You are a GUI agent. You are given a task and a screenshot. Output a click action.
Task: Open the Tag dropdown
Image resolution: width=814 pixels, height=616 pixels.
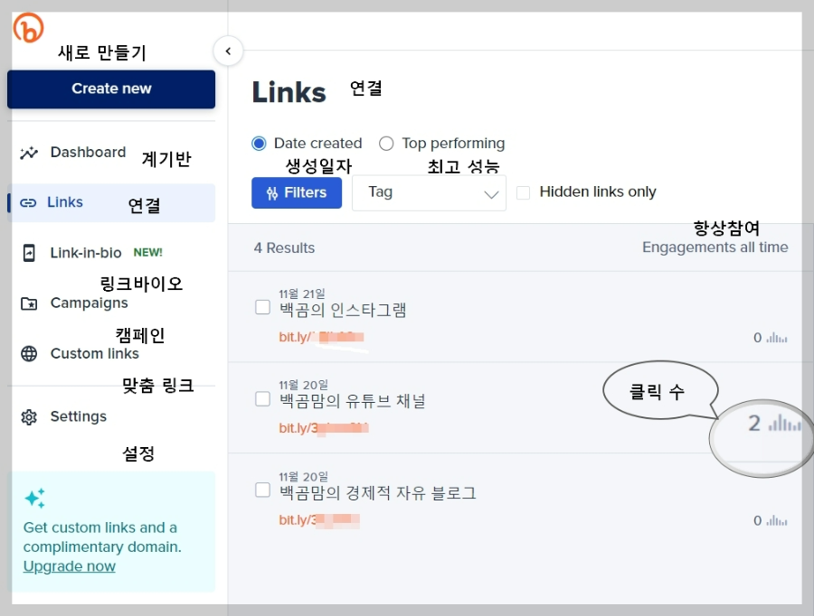click(x=429, y=191)
